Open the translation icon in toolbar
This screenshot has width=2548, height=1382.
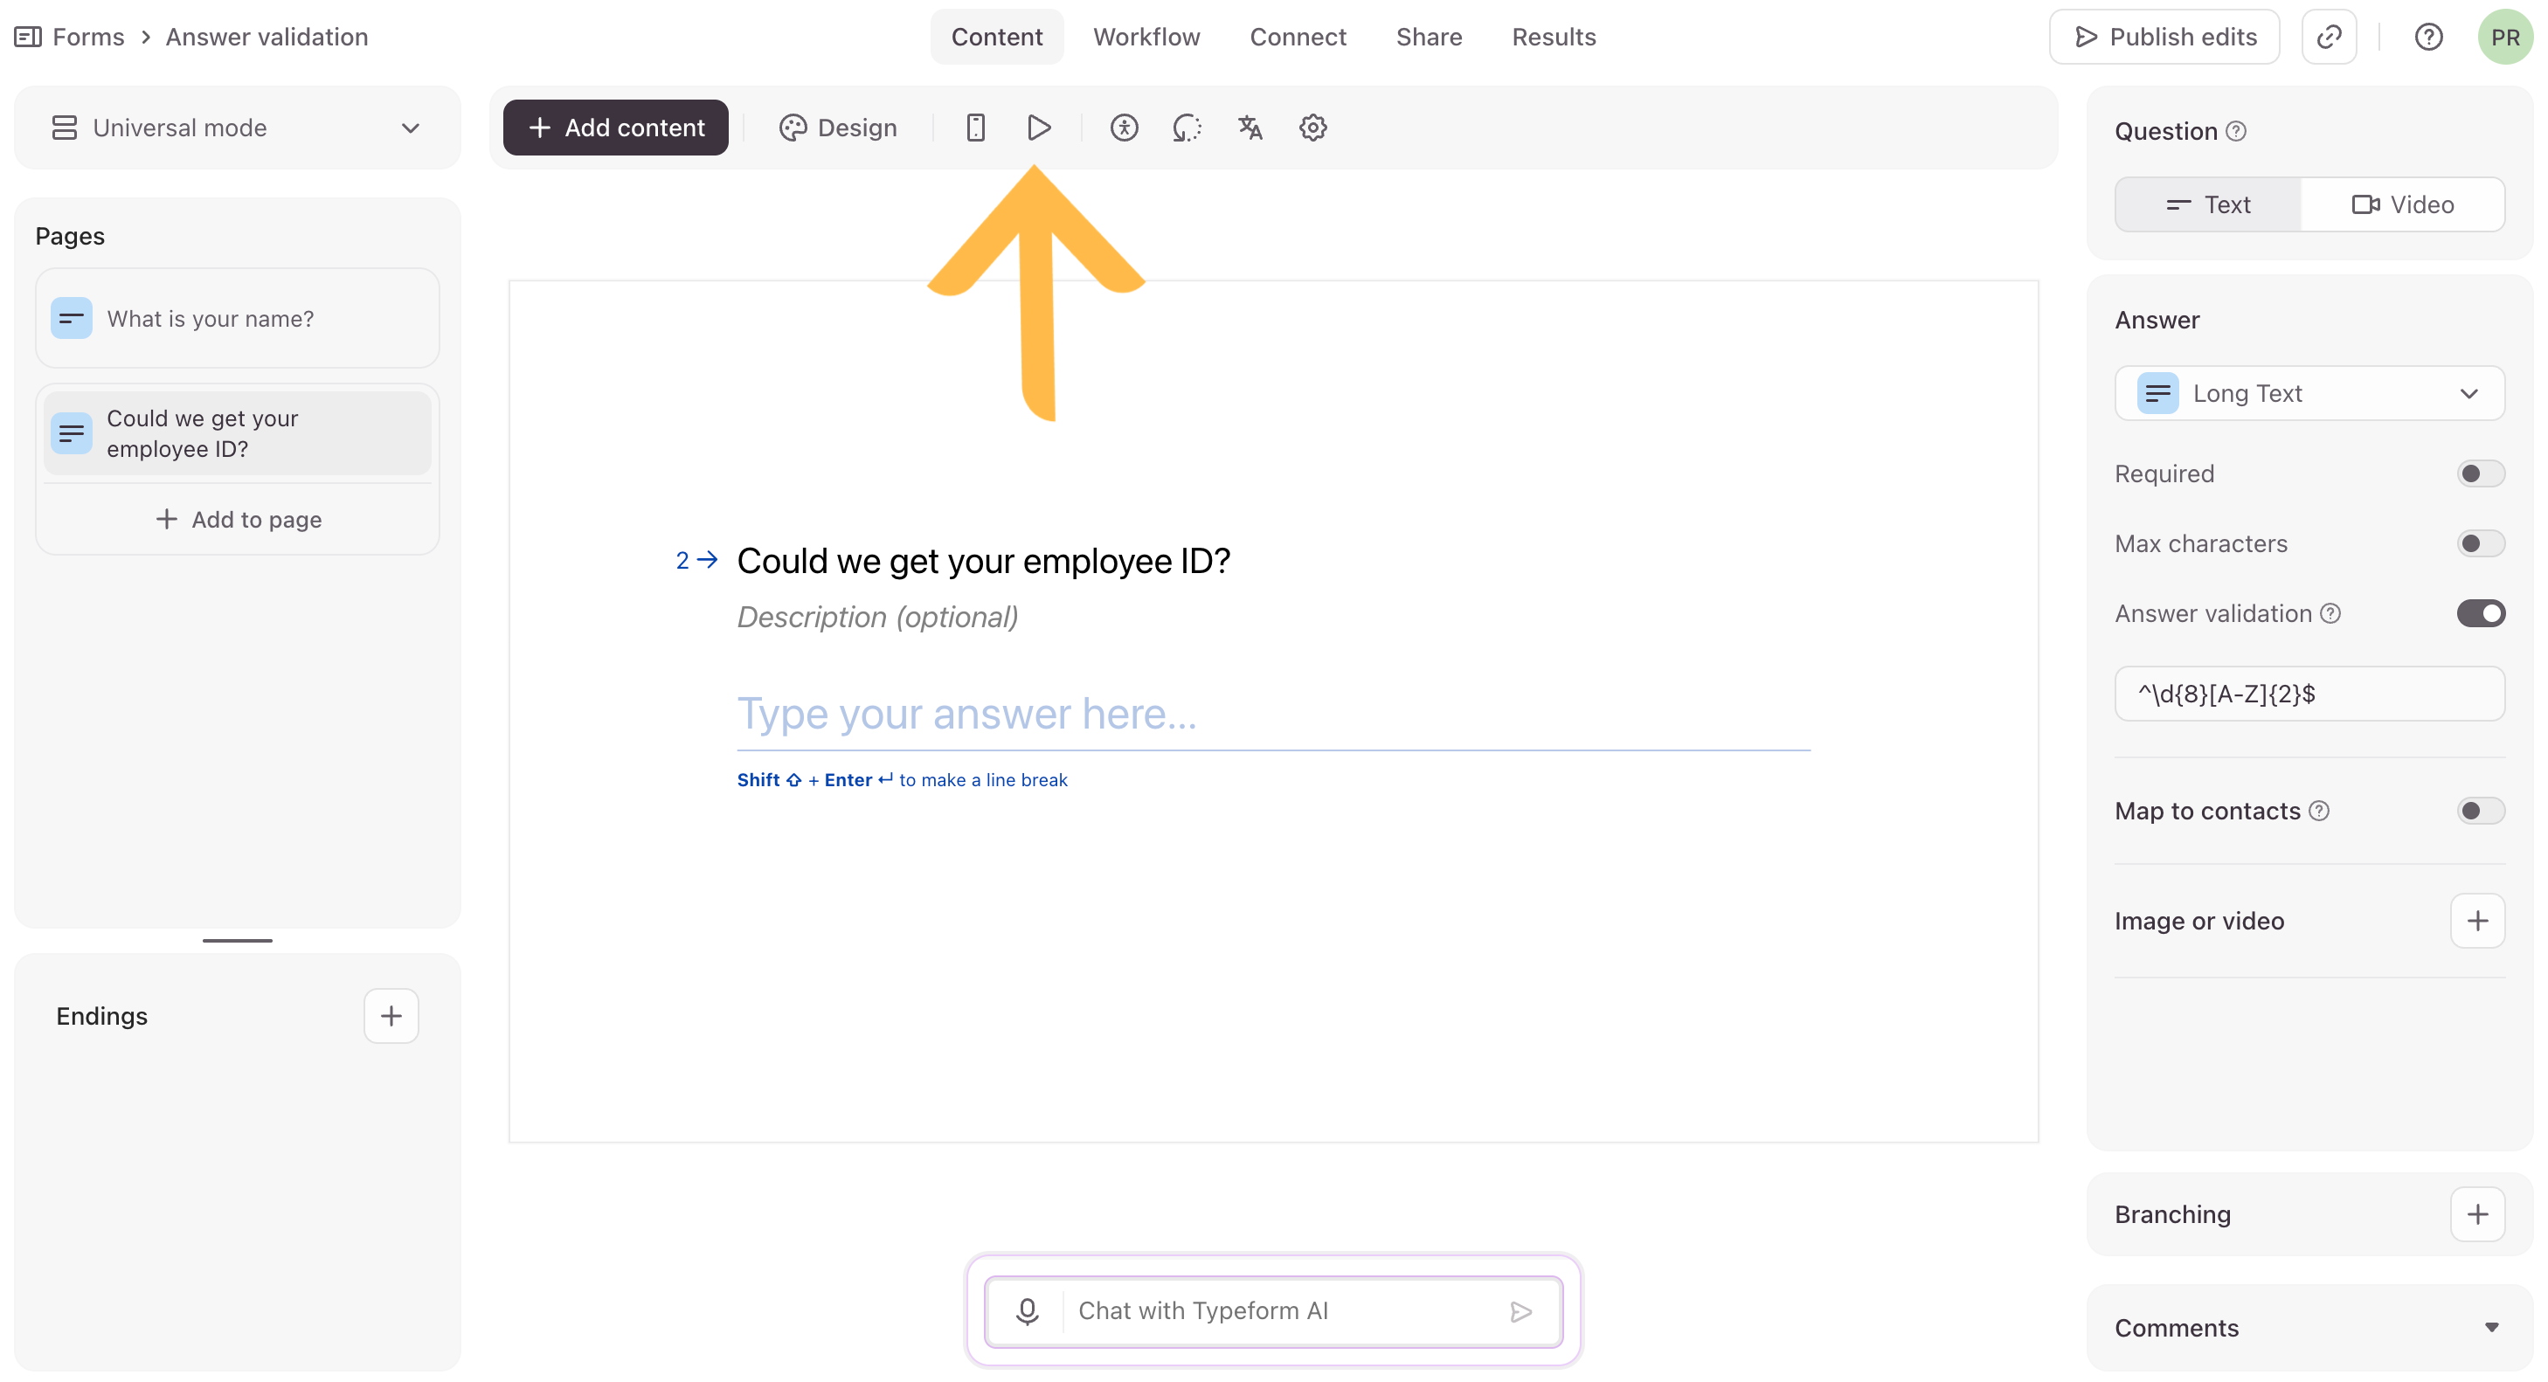1250,128
